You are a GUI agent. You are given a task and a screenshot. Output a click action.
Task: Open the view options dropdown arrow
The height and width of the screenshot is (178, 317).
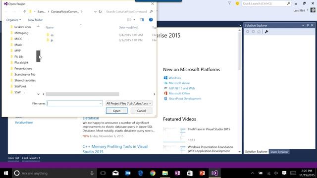(134, 20)
